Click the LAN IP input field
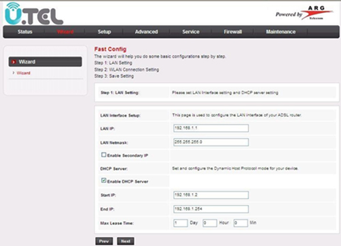The image size is (341, 246). (211, 128)
